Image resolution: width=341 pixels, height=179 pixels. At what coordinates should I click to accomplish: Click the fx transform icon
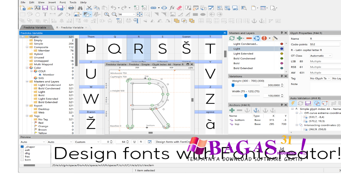[x=172, y=8]
